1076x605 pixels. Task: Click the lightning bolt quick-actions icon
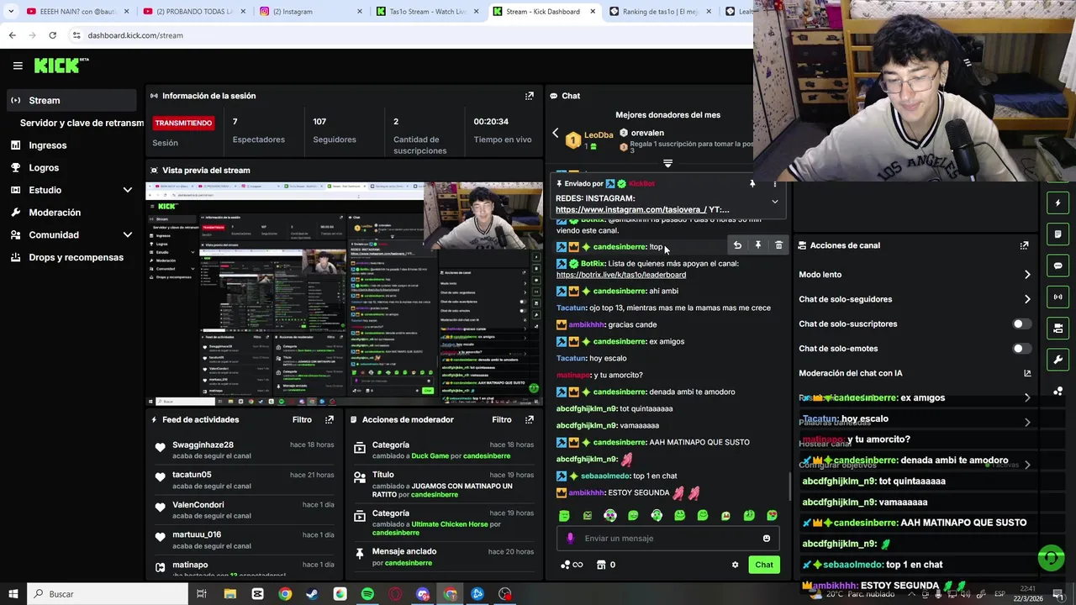(x=1058, y=203)
